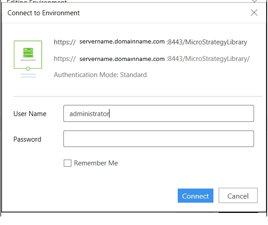Focus the User Name input field
This screenshot has height=225, width=268.
[158, 113]
